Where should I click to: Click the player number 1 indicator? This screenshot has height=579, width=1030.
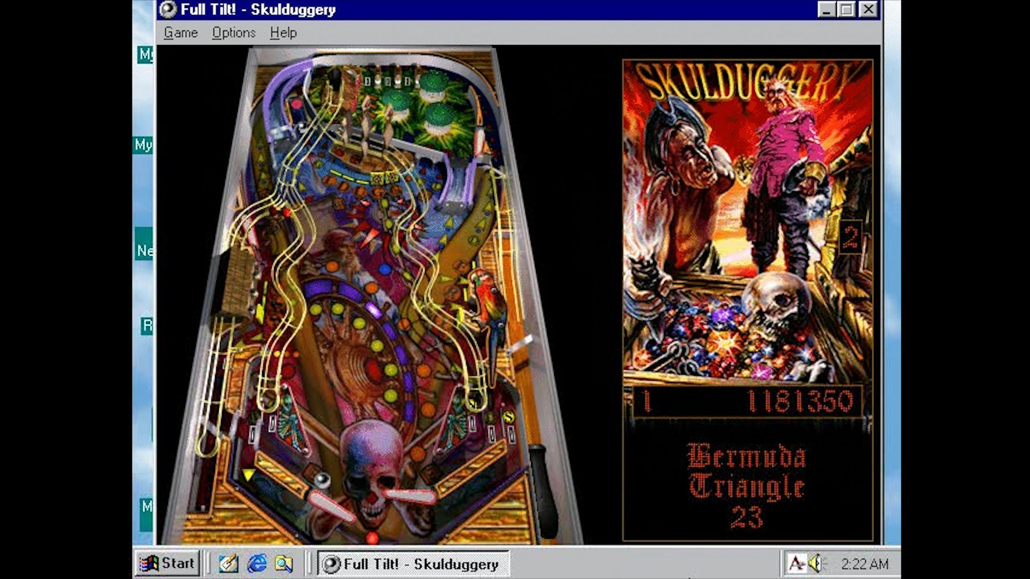(x=647, y=402)
